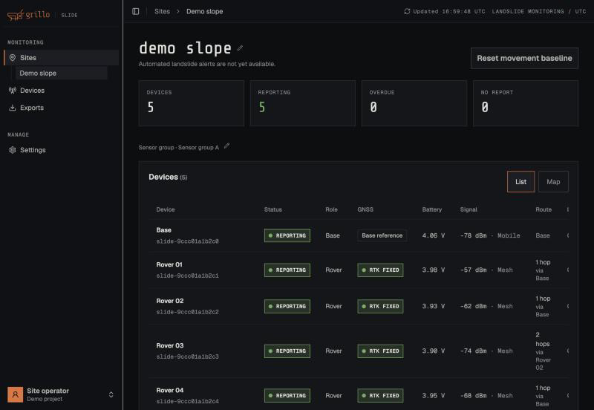Click signal value -62 dBm
Screen dimensions: 594x410
474,306
